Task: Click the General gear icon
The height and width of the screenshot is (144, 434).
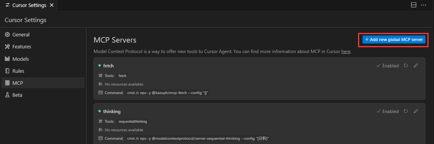Action: (x=7, y=34)
